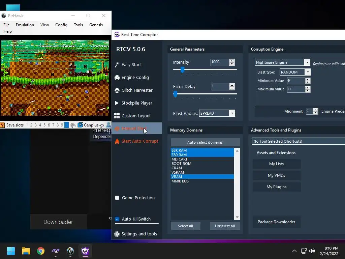Viewport: 345px width, 259px height.
Task: Increase Intensity with up spinner arrow
Action: click(x=232, y=61)
